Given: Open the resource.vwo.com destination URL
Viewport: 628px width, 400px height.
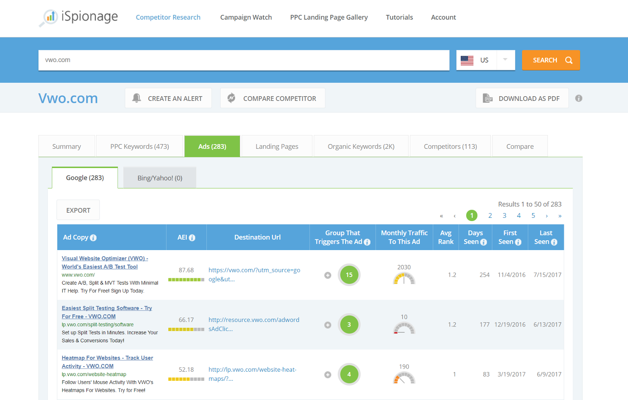Looking at the screenshot, I should click(x=254, y=325).
